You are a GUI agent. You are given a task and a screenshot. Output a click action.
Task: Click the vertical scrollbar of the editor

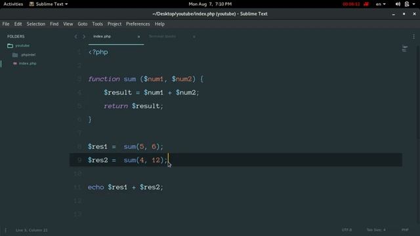point(418,92)
